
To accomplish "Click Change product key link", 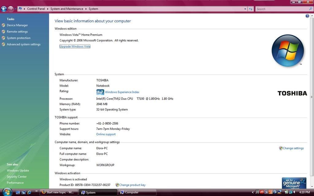I will [132, 185].
